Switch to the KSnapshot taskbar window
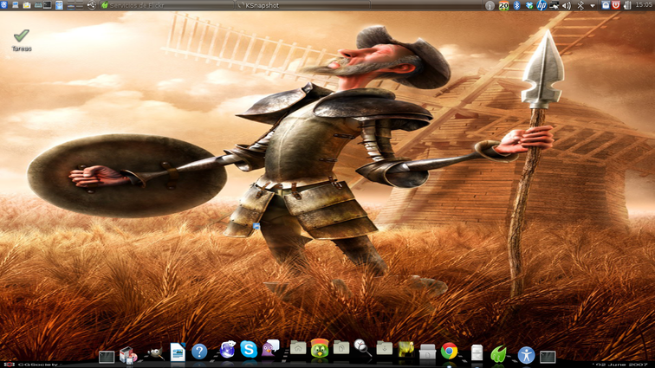Image resolution: width=655 pixels, height=368 pixels. click(303, 5)
